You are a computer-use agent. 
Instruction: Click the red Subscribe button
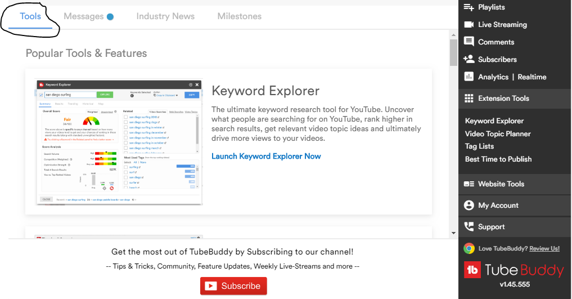pyautogui.click(x=233, y=286)
